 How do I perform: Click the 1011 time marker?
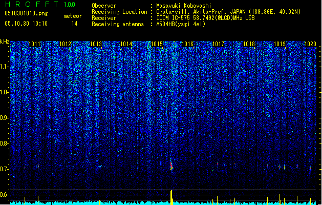point(34,44)
